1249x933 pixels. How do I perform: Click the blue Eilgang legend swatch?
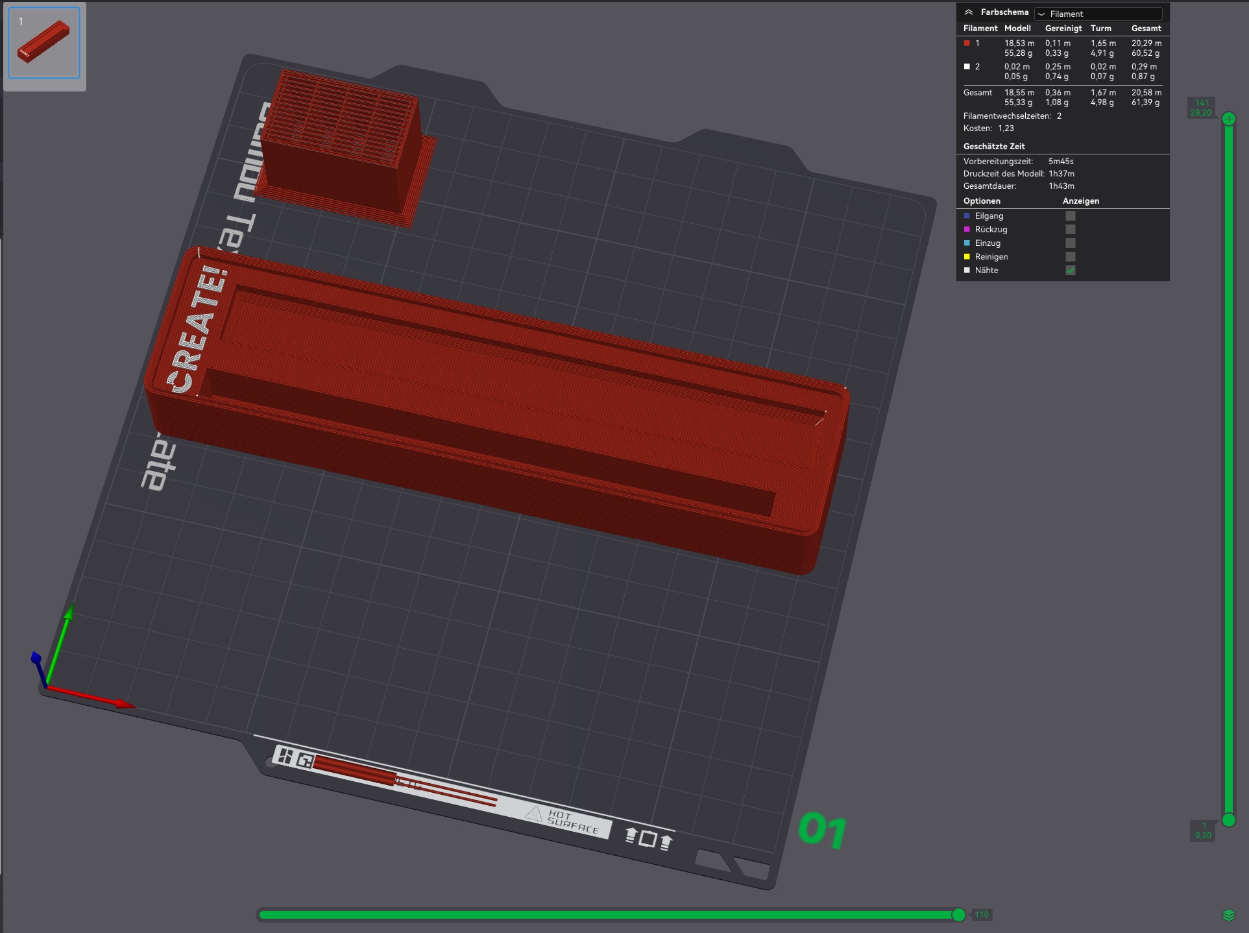(968, 216)
